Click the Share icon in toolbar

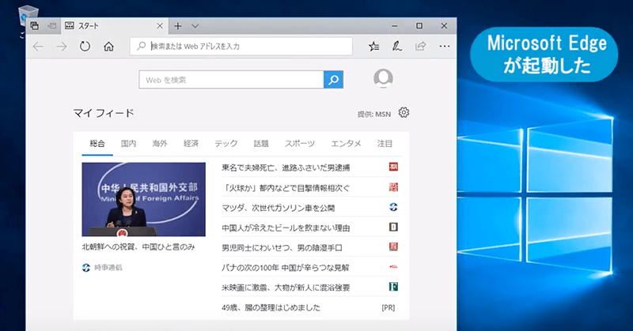pos(420,46)
